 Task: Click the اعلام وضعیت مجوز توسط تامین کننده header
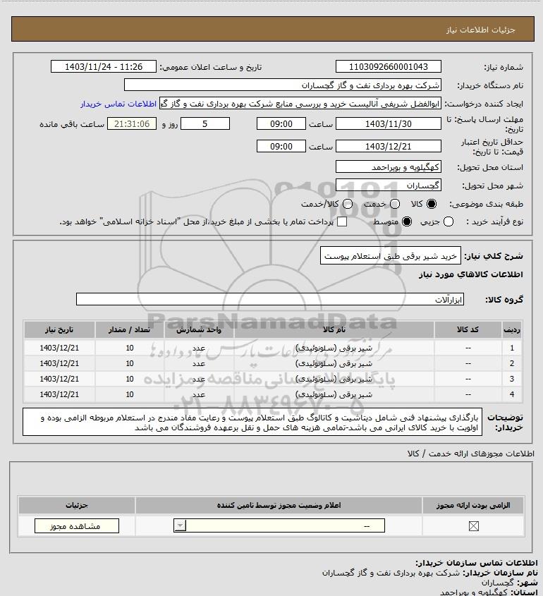[279, 505]
